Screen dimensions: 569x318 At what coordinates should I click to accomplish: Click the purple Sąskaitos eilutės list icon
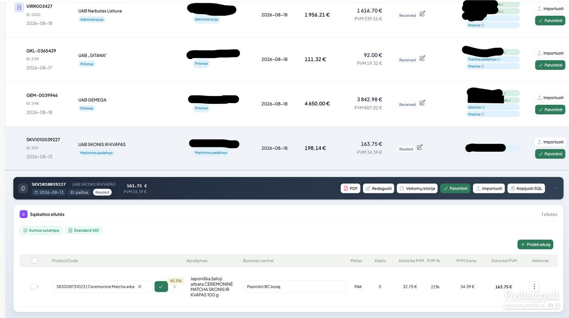click(x=24, y=214)
